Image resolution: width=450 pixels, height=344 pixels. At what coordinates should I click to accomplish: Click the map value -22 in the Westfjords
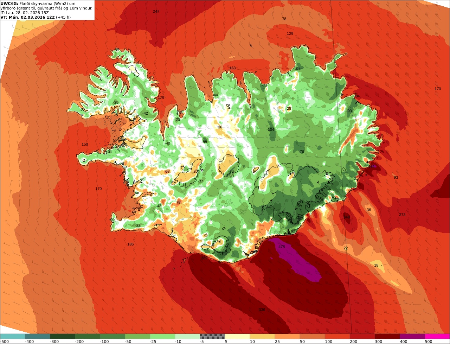[x=82, y=110]
